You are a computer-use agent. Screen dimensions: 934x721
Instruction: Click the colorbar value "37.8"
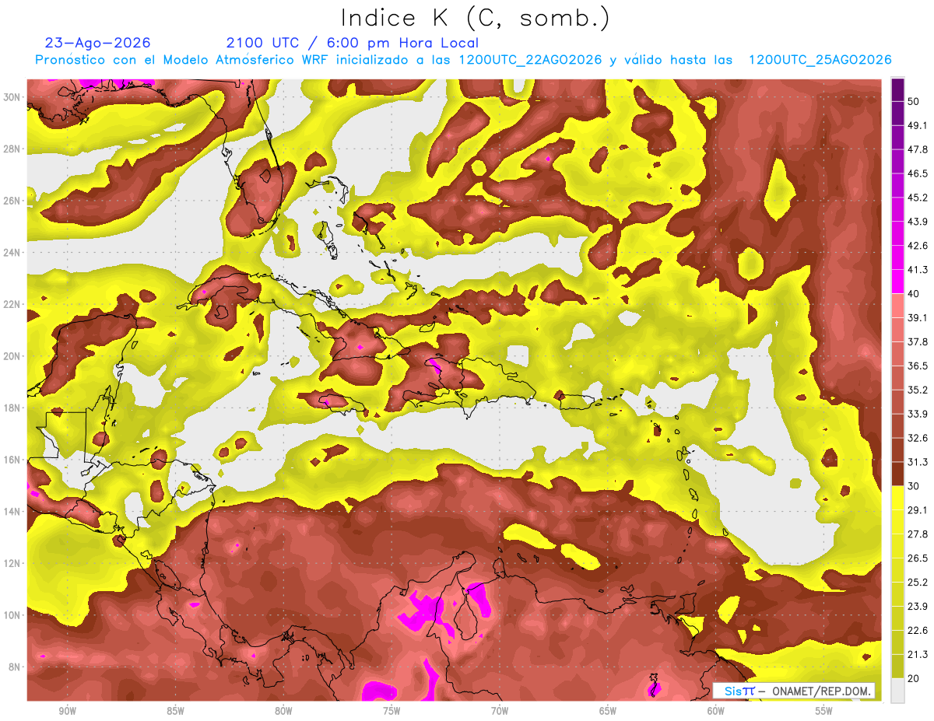click(x=917, y=341)
